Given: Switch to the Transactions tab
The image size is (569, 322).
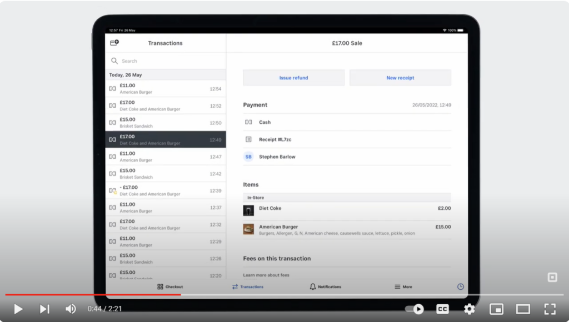Looking at the screenshot, I should pos(247,286).
